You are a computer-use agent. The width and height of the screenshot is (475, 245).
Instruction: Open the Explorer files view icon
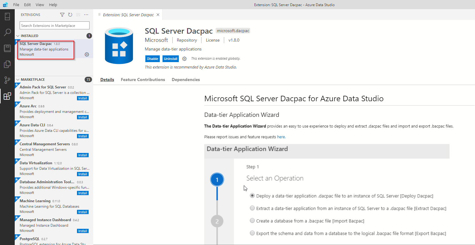7,64
